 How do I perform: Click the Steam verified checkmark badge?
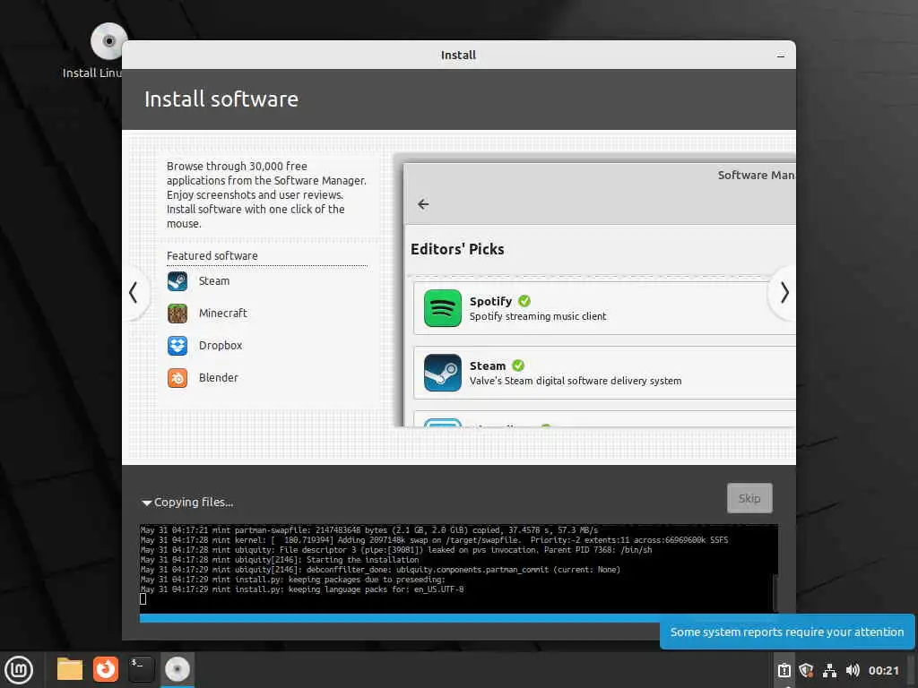tap(518, 365)
